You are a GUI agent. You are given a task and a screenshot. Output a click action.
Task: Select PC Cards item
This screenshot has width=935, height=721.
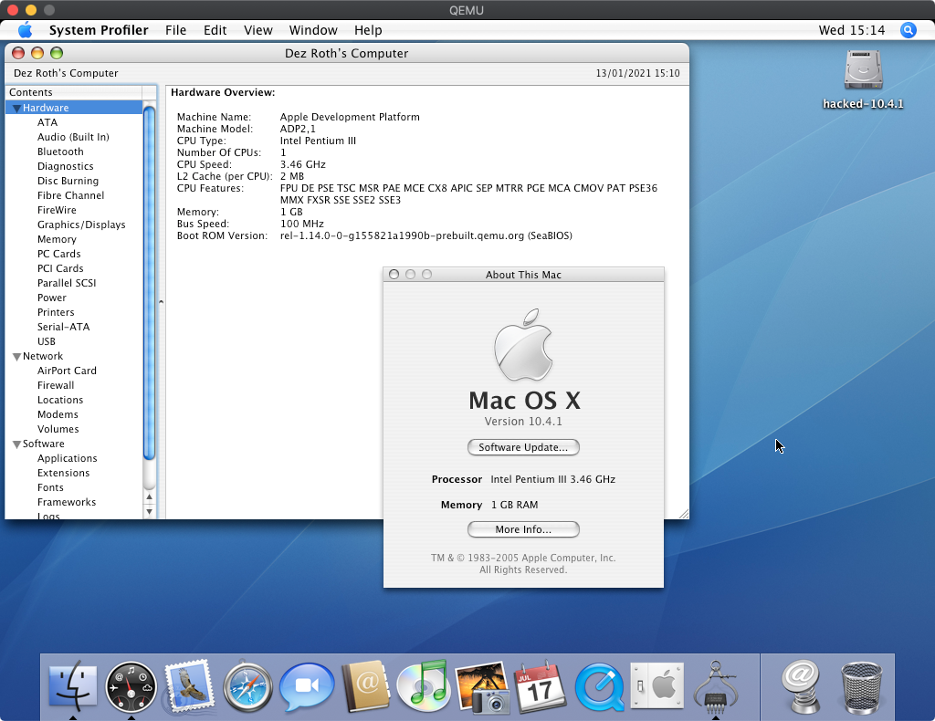pos(59,254)
